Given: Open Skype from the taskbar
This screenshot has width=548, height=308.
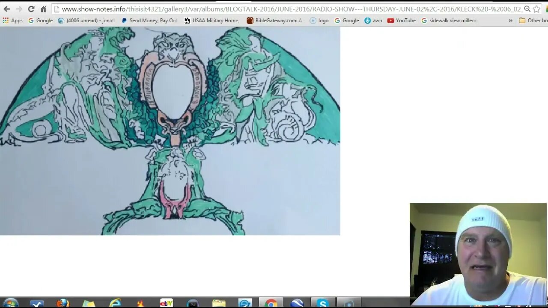Looking at the screenshot, I should [x=323, y=303].
